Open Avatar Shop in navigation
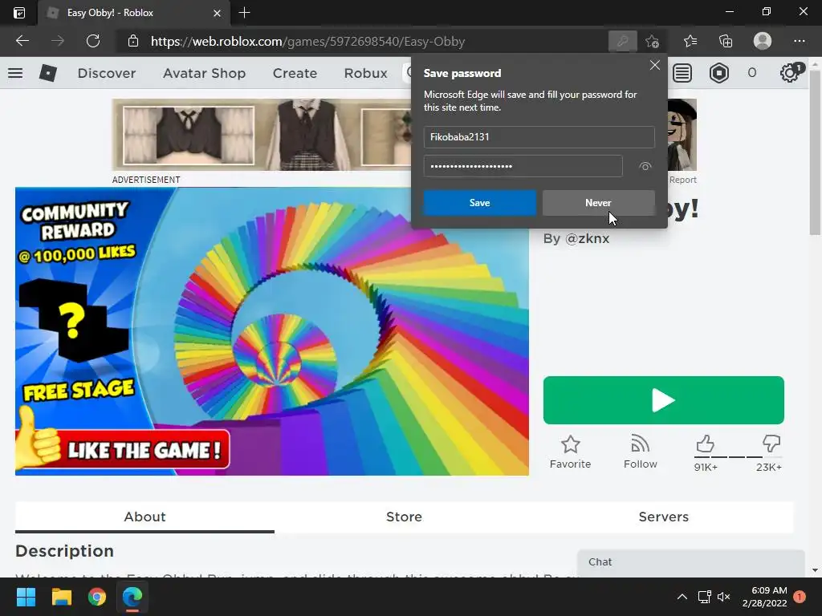This screenshot has height=616, width=822. [204, 73]
